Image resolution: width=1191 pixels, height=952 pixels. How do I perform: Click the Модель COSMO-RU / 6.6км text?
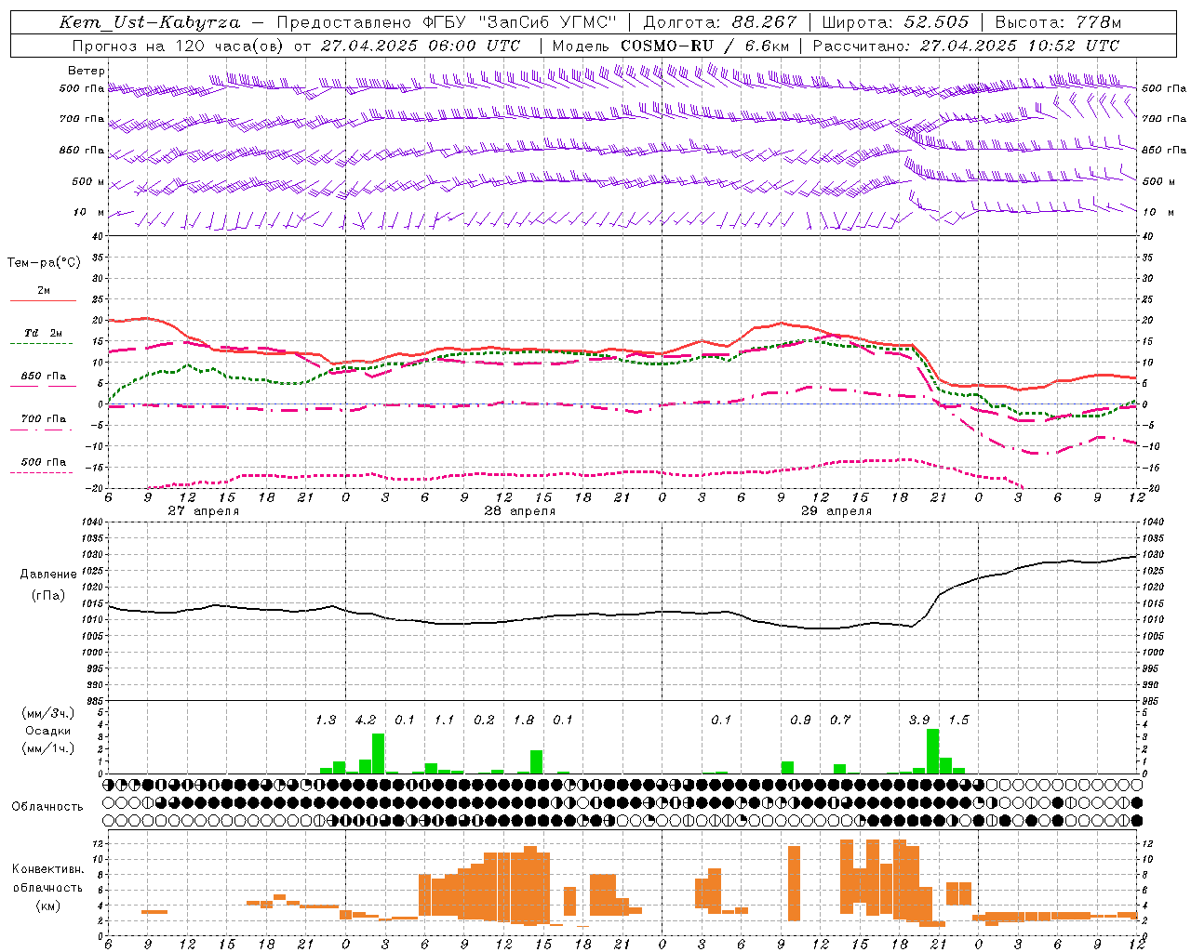pos(670,46)
